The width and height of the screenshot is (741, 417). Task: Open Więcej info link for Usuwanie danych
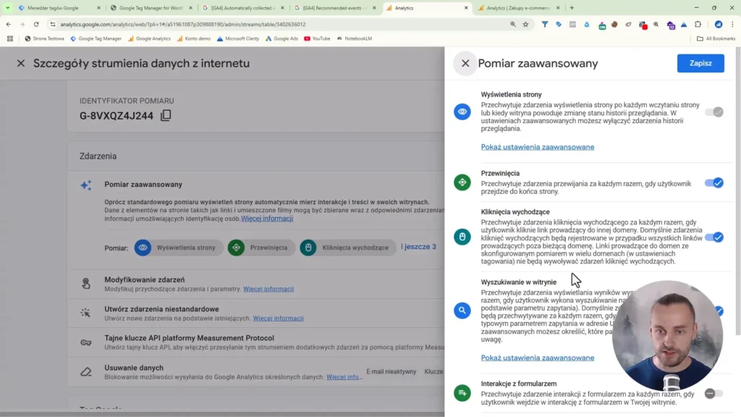[x=344, y=377]
